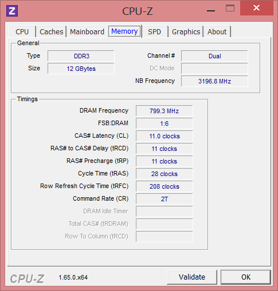Select the Mainboard tab
The height and width of the screenshot is (291, 278).
point(87,31)
